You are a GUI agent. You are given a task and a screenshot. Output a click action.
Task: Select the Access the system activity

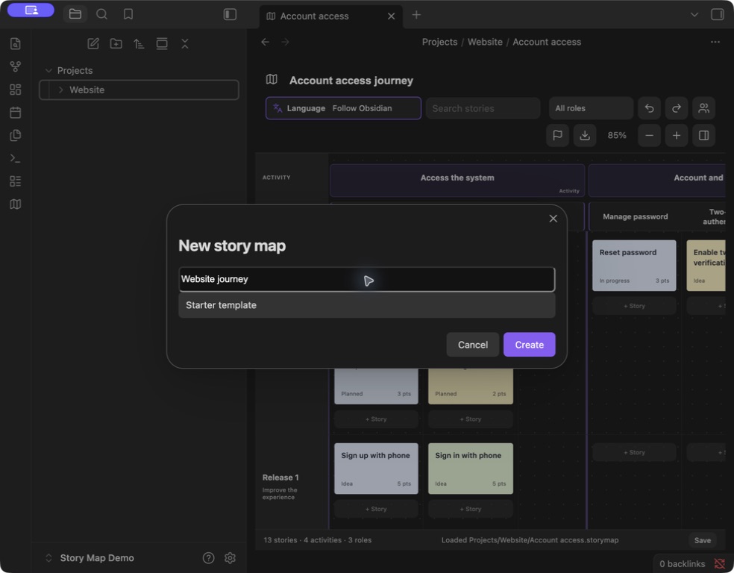[457, 181]
